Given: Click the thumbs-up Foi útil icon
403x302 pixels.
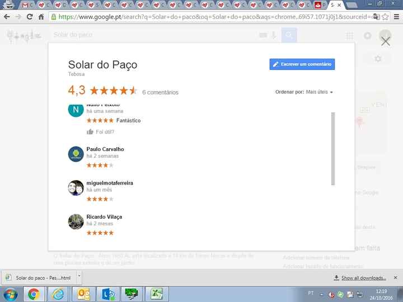Looking at the screenshot, I should pyautogui.click(x=90, y=132).
